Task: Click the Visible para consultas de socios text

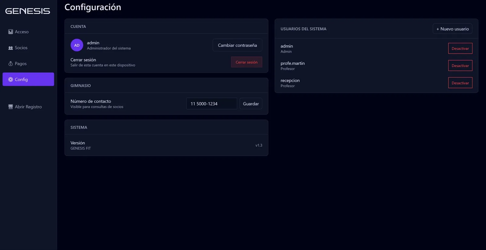Action: 97,107
